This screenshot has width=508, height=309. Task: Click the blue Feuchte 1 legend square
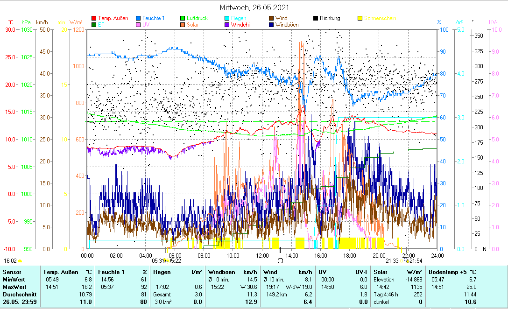tap(139, 19)
